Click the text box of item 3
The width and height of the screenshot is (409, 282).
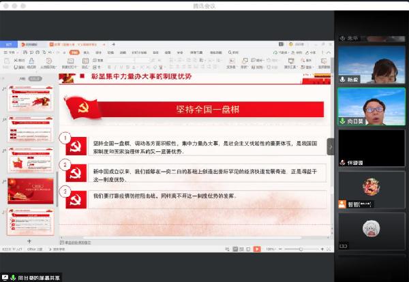pos(207,200)
